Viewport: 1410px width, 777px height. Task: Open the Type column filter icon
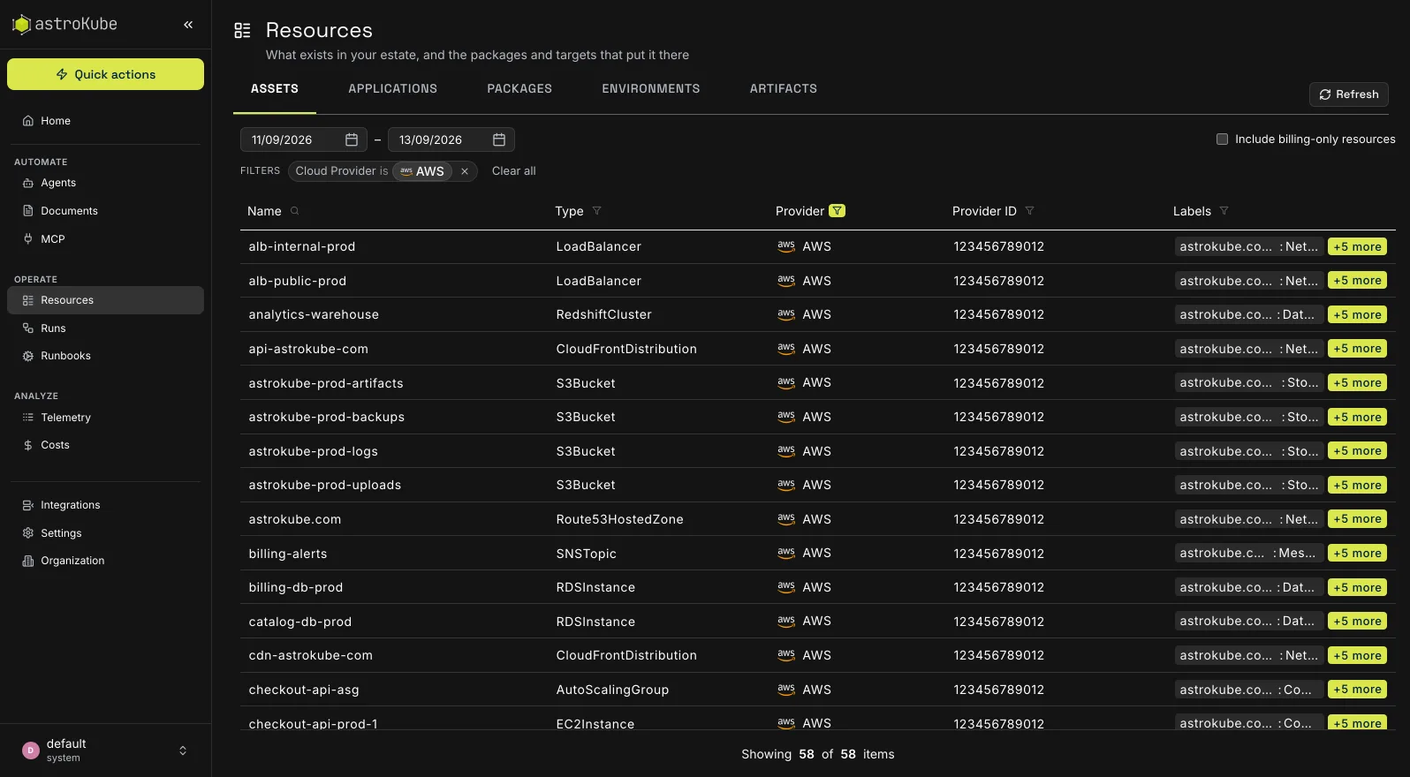597,211
